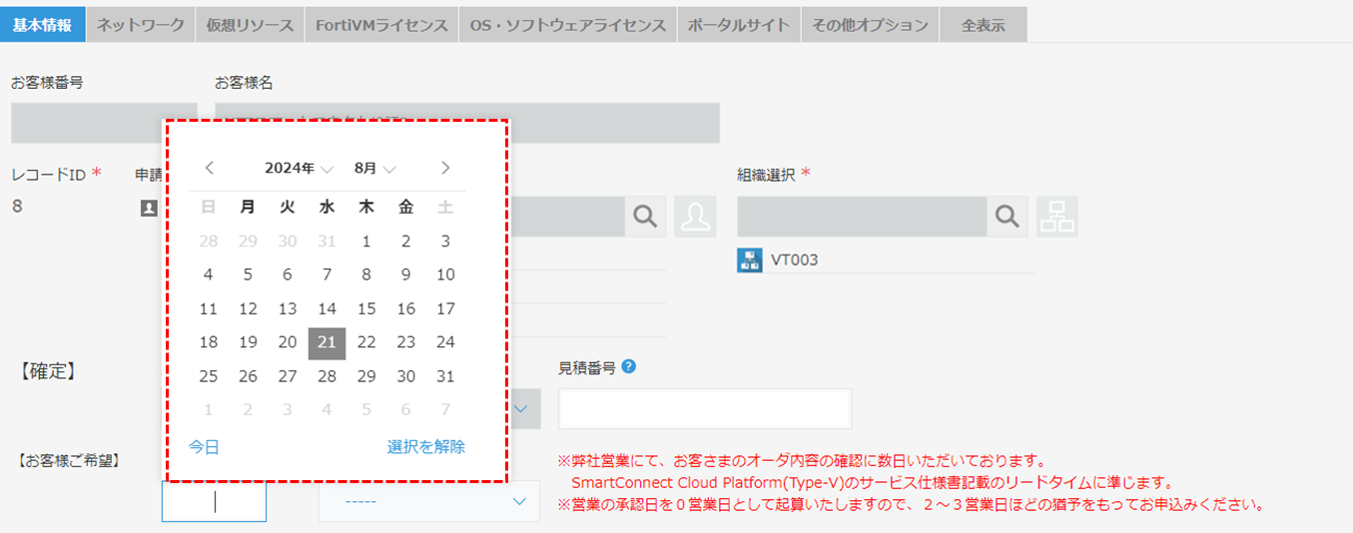Select August 1 in calendar
This screenshot has width=1353, height=533.
(x=366, y=241)
